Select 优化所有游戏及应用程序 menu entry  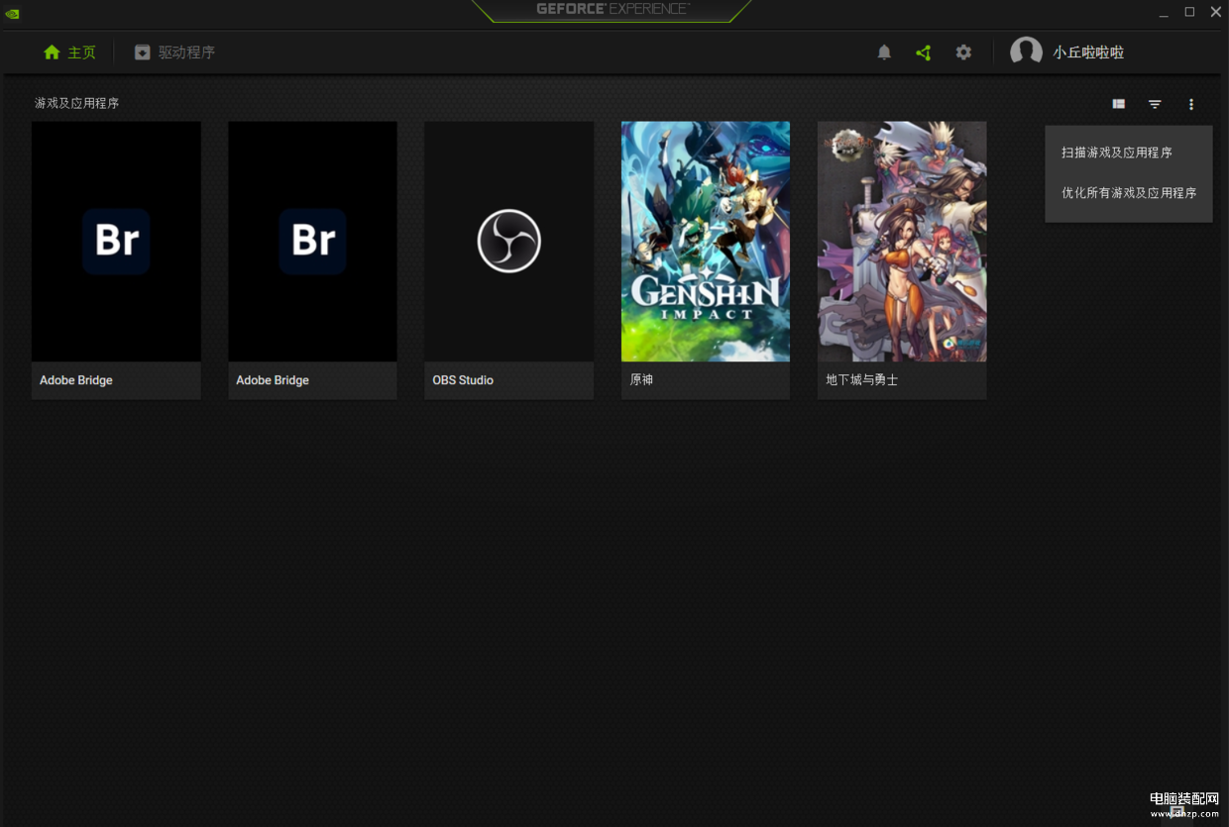[1128, 193]
